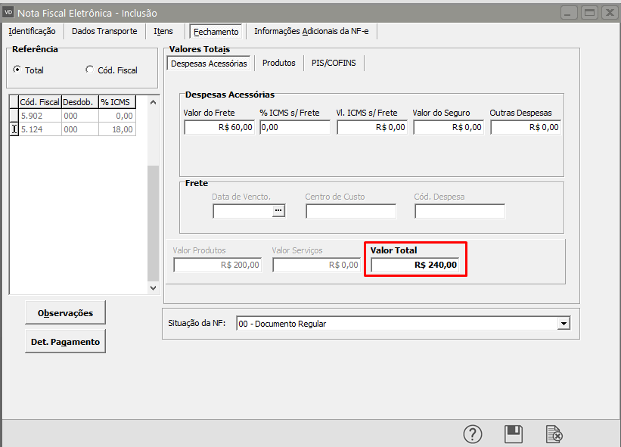Click the VD application icon in title bar

[x=9, y=12]
